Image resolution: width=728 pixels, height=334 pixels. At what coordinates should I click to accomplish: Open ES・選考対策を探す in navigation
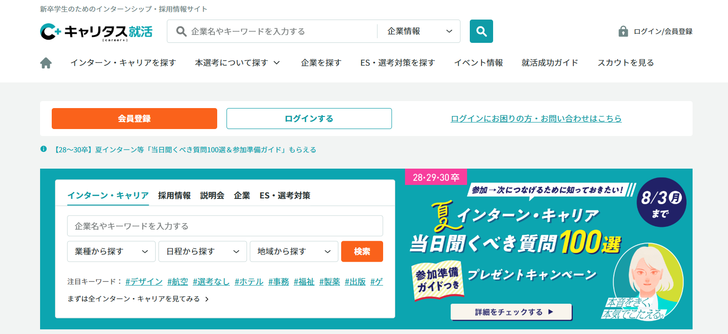398,62
